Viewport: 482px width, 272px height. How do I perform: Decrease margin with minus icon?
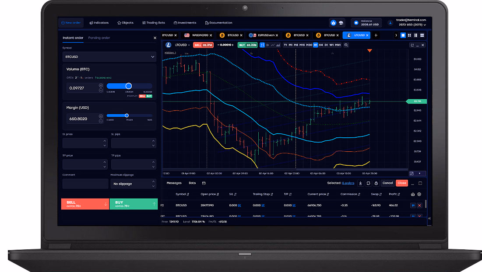[x=101, y=121]
